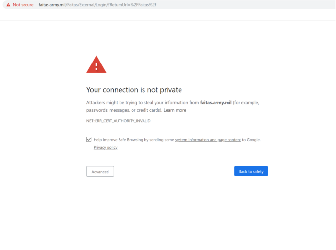Click the red warning icon in address bar
This screenshot has width=336, height=250.
pyautogui.click(x=8, y=5)
